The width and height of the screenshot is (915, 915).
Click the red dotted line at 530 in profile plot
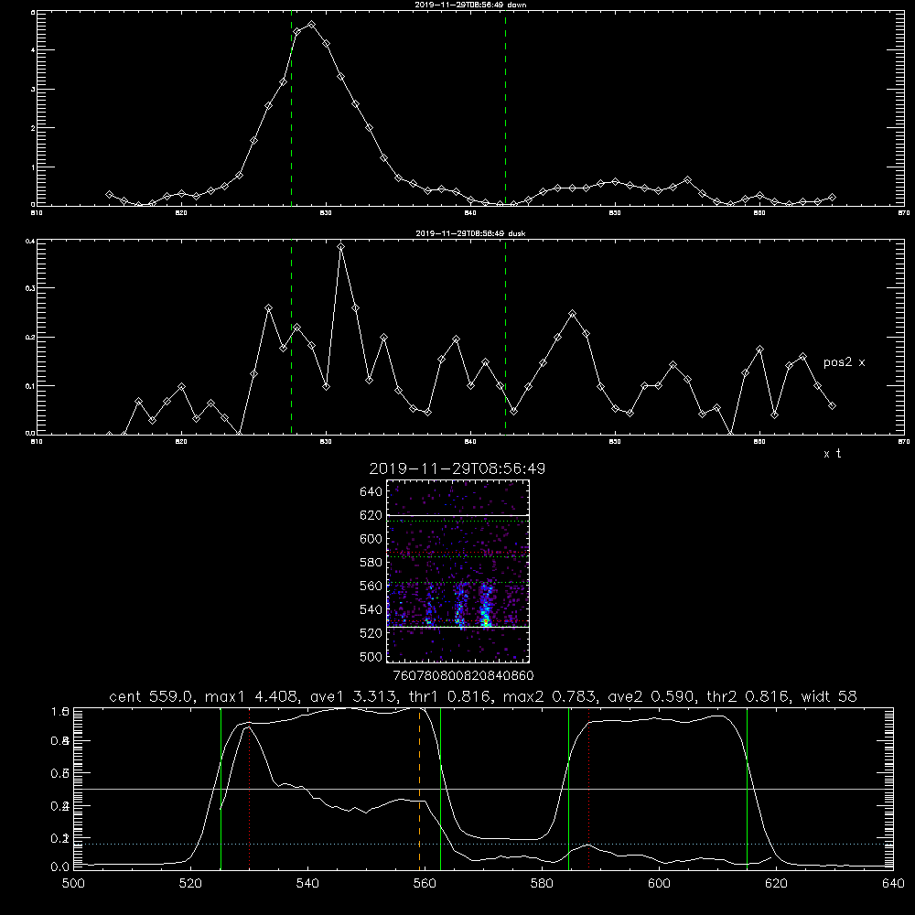coord(249,788)
